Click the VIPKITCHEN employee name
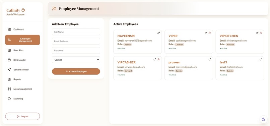The width and height of the screenshot is (270, 126). tap(229, 36)
